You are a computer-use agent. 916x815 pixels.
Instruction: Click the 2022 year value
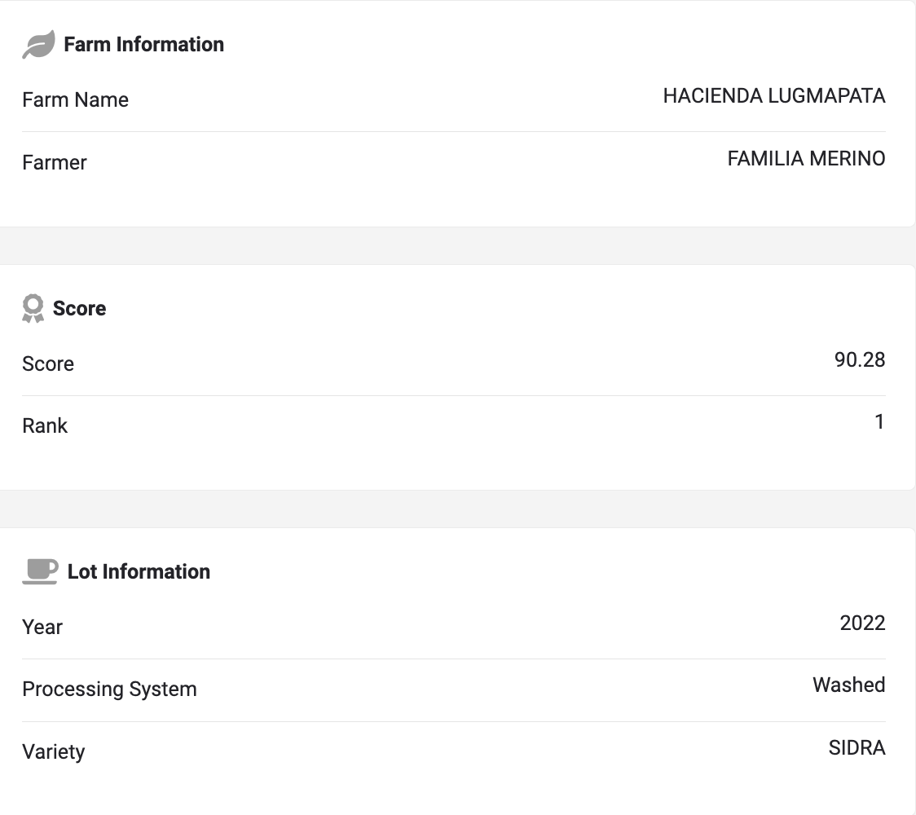(x=862, y=623)
